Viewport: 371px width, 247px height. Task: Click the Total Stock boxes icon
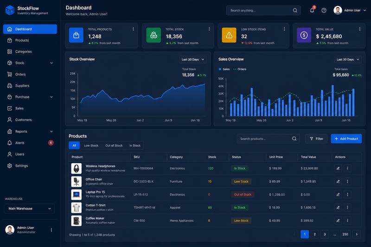pos(154,35)
